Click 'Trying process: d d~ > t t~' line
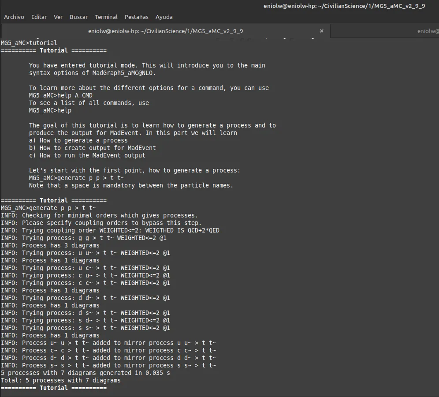 click(x=86, y=298)
